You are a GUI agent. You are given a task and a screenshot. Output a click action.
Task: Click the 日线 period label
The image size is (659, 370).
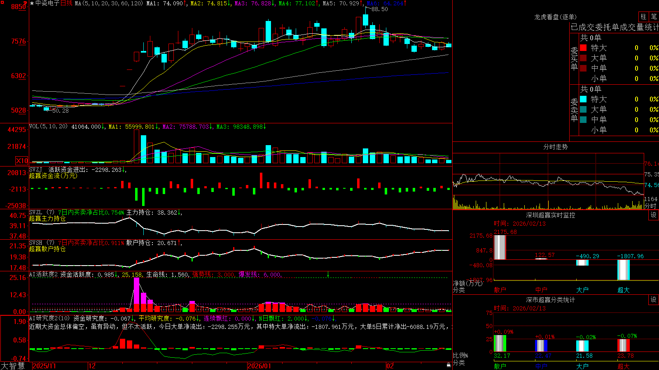coord(66,3)
